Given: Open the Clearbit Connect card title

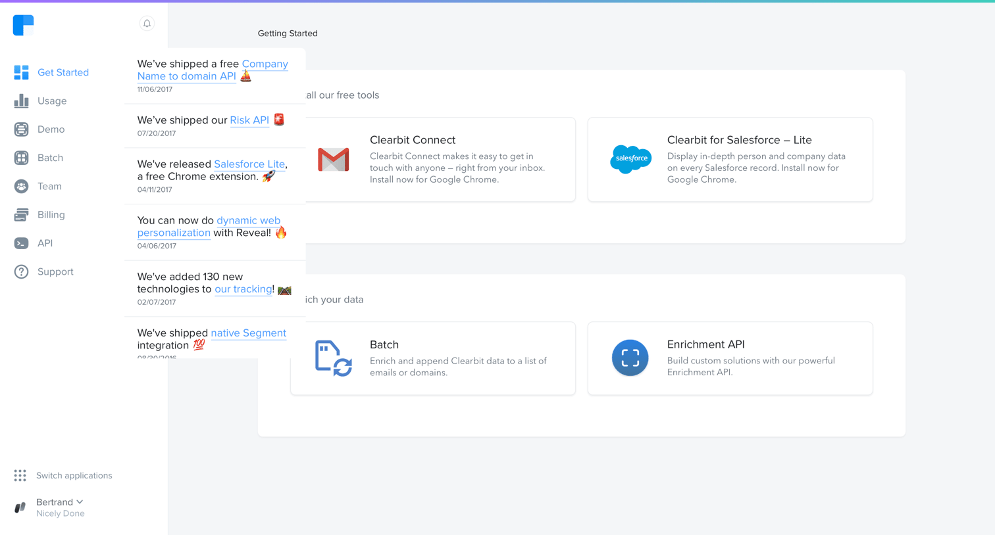Looking at the screenshot, I should 413,140.
